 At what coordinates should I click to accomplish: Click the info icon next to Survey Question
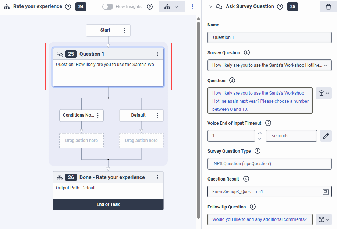tap(247, 52)
